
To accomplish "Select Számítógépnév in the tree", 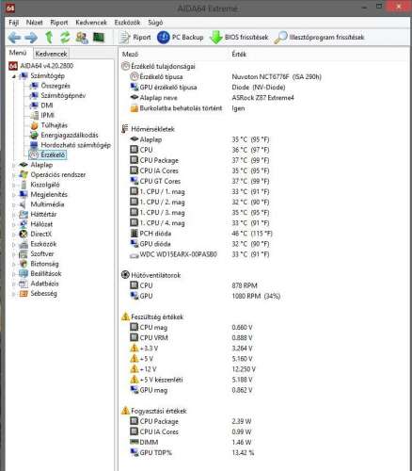I will point(63,95).
